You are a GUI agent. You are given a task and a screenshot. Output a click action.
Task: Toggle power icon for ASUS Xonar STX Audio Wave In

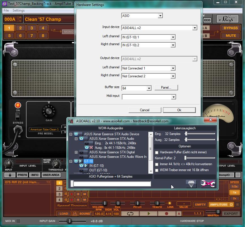pos(81,157)
